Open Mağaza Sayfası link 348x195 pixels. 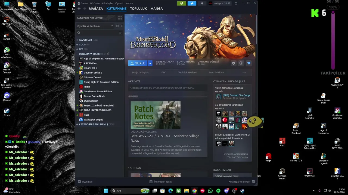(141, 73)
